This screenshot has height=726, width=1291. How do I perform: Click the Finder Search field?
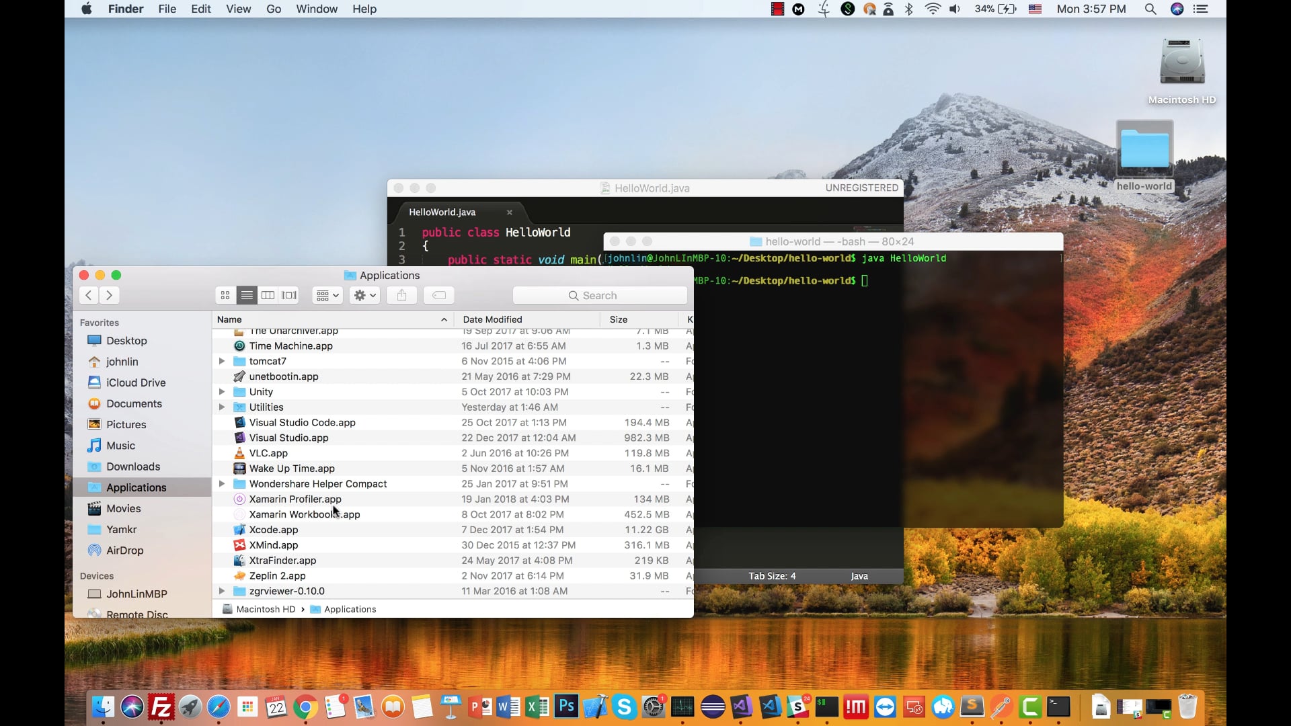point(599,295)
